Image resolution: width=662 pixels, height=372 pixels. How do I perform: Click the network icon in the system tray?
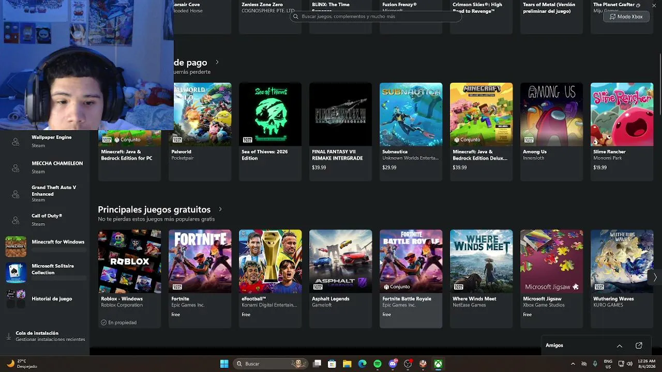[x=622, y=364]
